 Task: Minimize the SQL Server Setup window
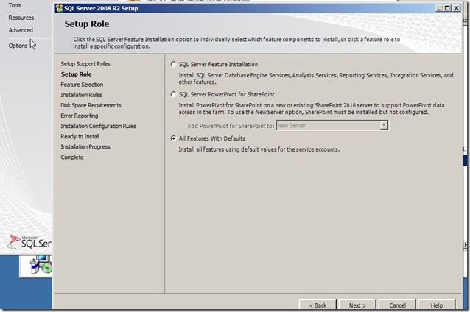(439, 8)
